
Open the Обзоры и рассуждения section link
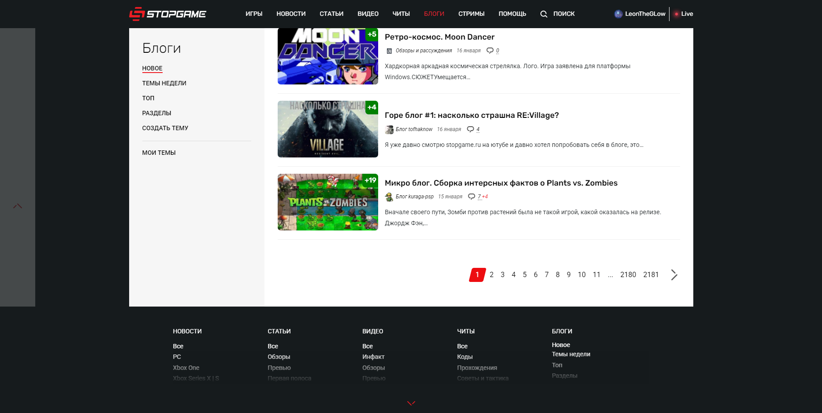(424, 51)
